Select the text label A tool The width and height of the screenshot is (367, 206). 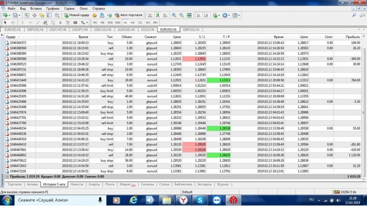[x=60, y=22]
